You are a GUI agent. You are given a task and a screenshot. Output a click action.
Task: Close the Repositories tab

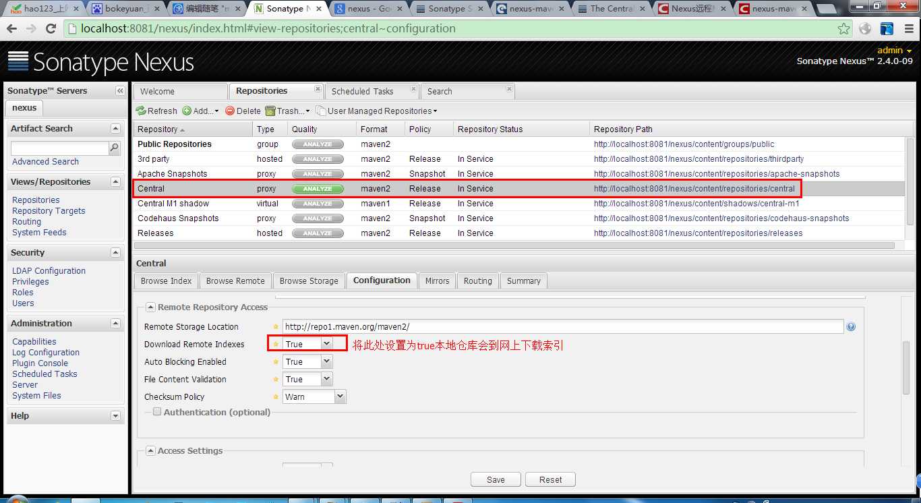point(318,88)
